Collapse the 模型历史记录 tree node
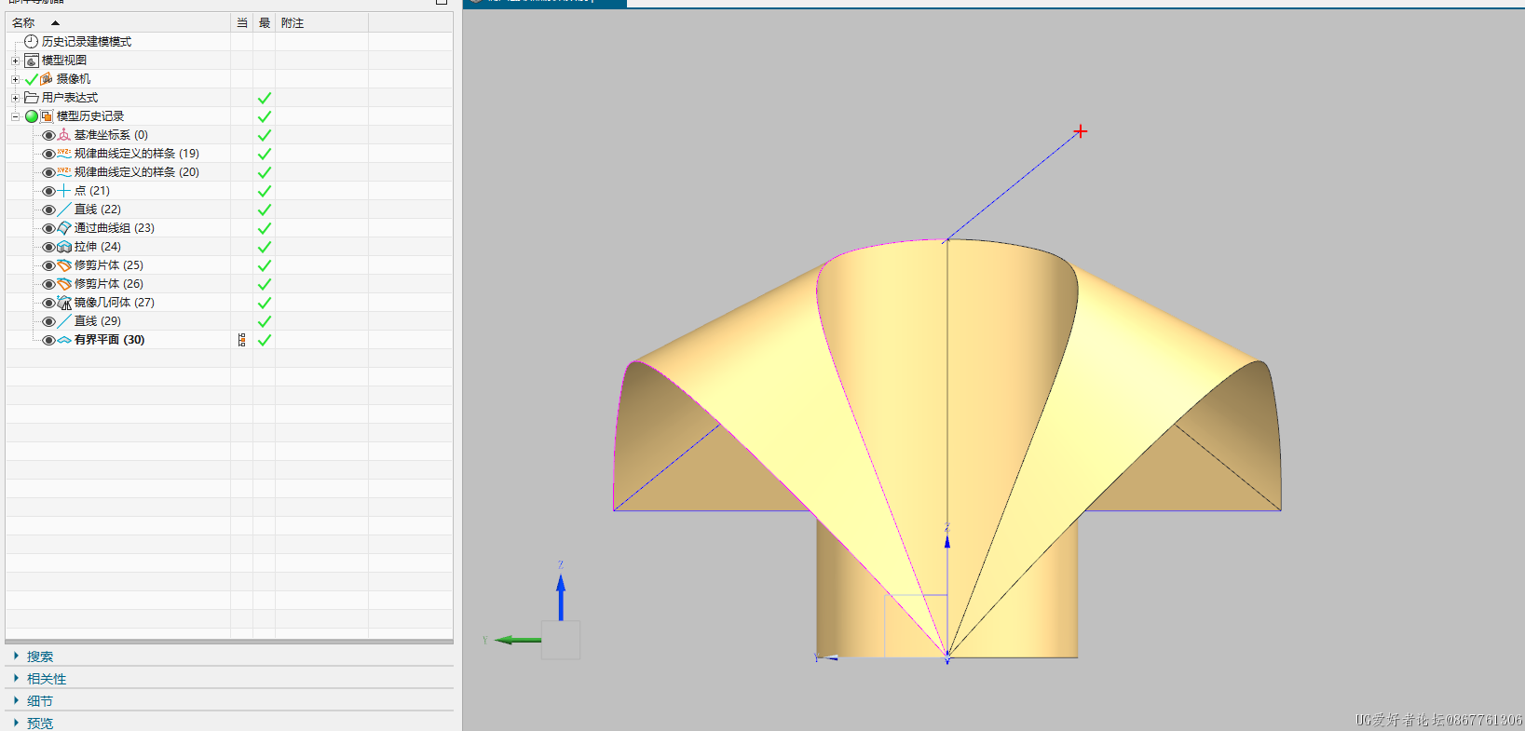Image resolution: width=1525 pixels, height=731 pixels. (x=15, y=116)
